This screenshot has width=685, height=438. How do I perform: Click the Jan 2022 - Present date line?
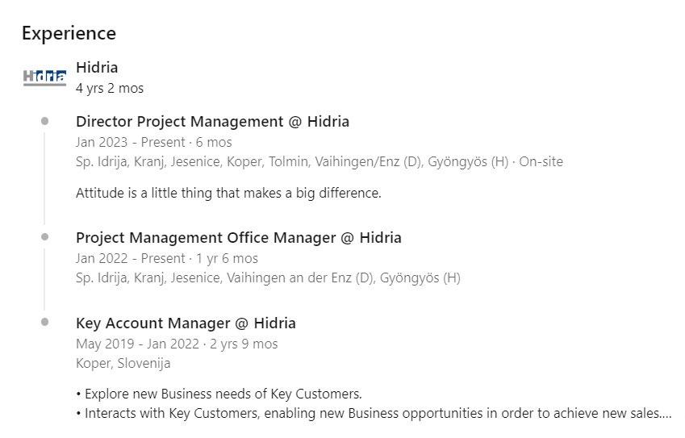[167, 258]
